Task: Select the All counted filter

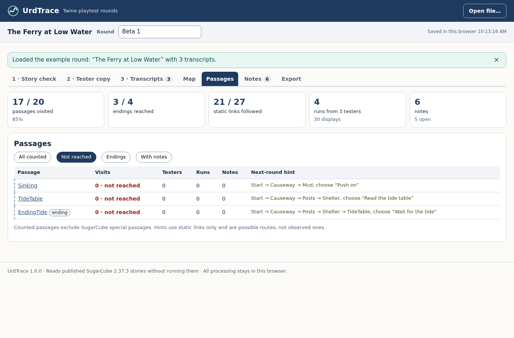Action: (x=32, y=157)
